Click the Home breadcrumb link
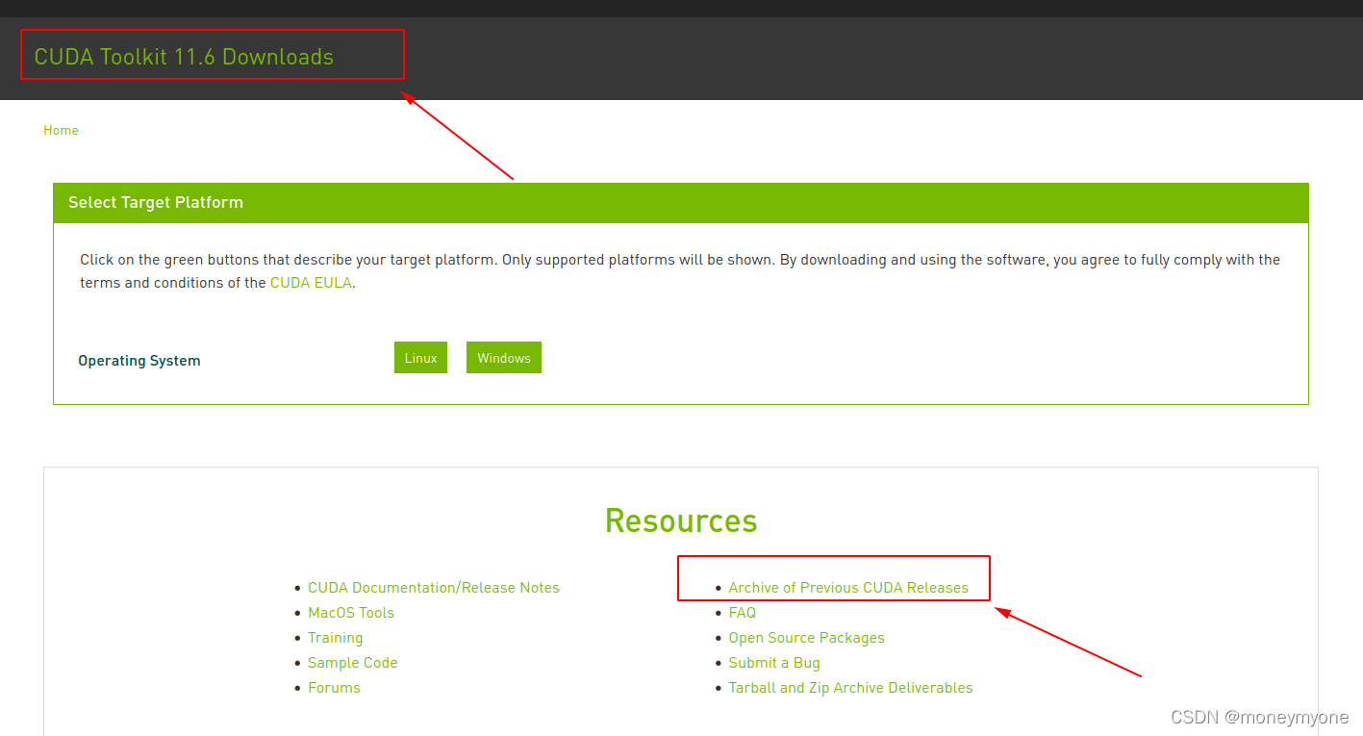This screenshot has height=736, width=1363. tap(61, 130)
